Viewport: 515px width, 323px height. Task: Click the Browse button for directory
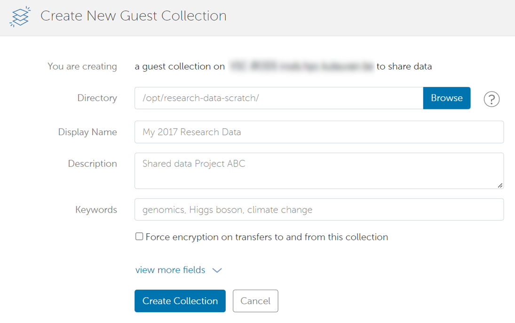447,98
